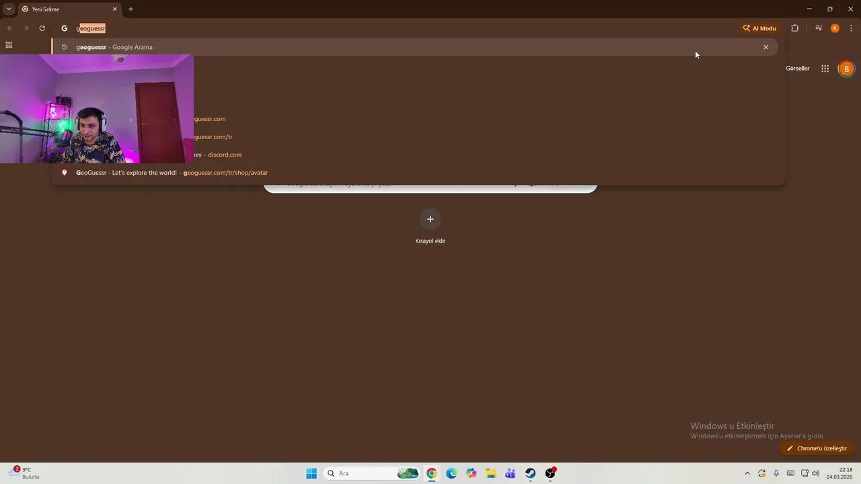This screenshot has width=861, height=484.
Task: Reload the page
Action: pos(42,28)
